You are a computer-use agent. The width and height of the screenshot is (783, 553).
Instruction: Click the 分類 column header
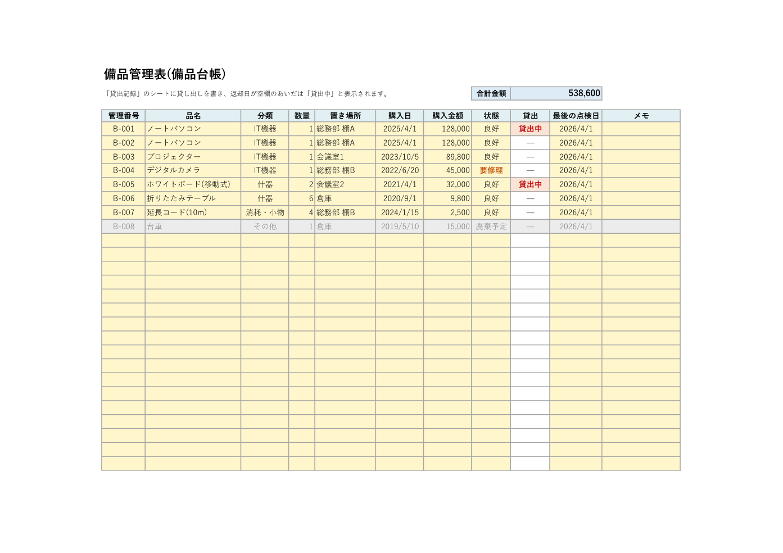(x=265, y=116)
